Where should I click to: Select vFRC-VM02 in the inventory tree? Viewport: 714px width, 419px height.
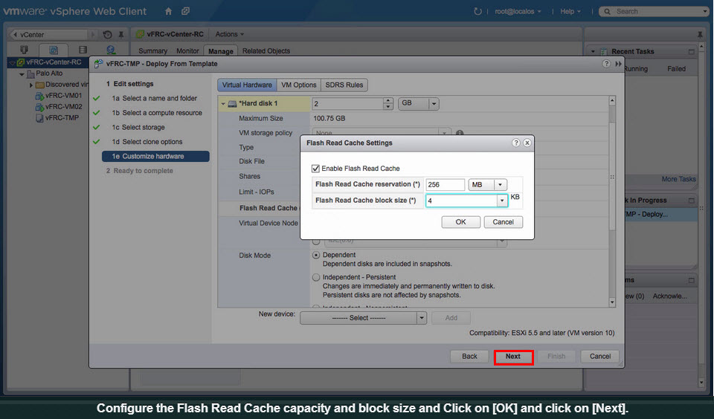coord(58,107)
